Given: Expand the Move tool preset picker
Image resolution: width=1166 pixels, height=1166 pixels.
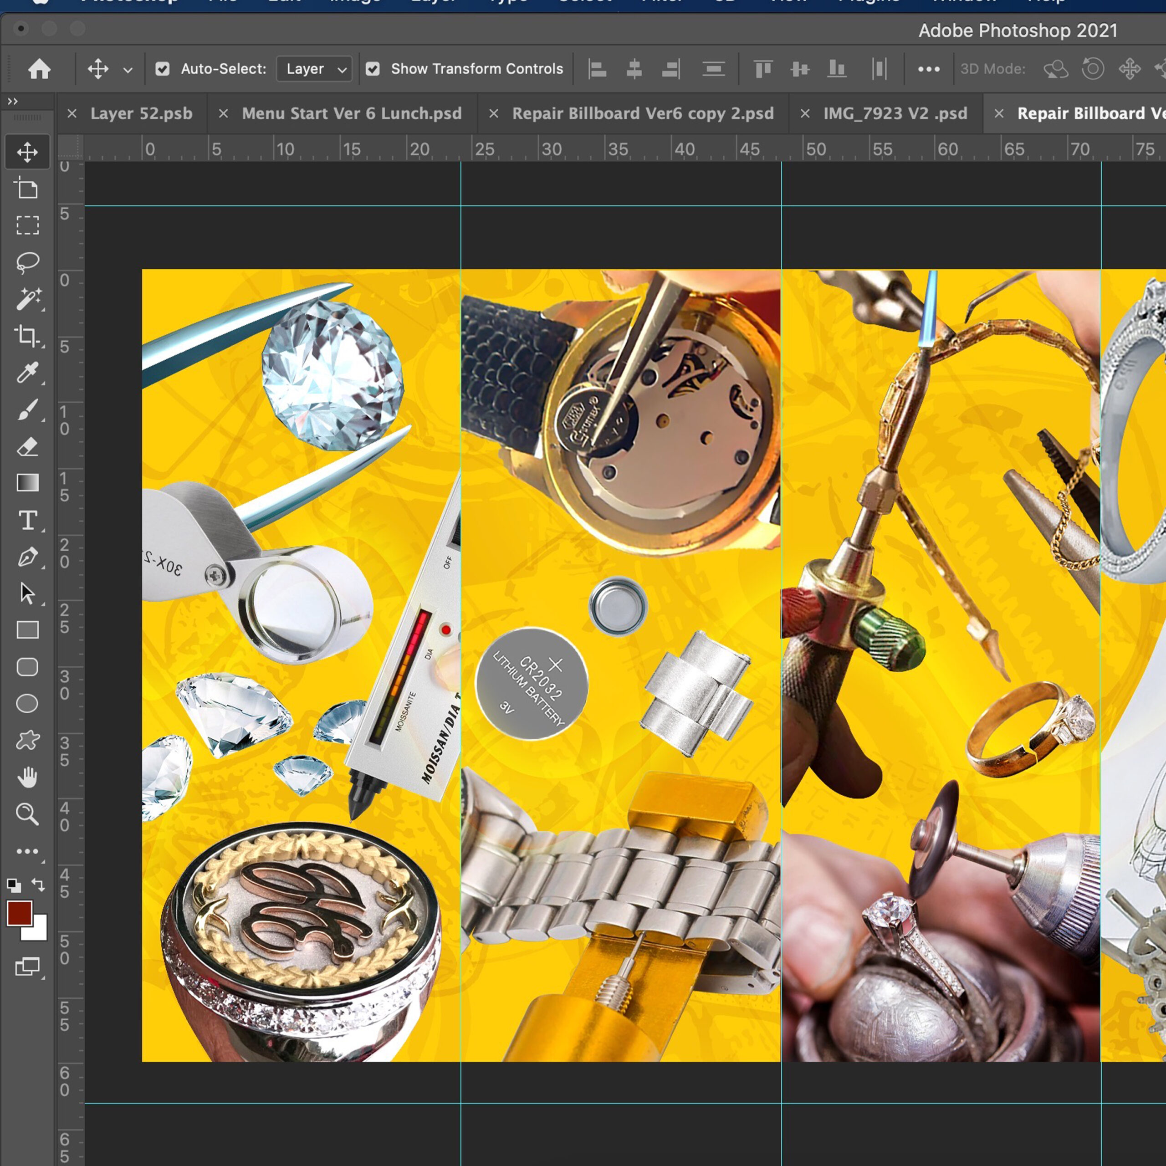Looking at the screenshot, I should click(x=128, y=70).
